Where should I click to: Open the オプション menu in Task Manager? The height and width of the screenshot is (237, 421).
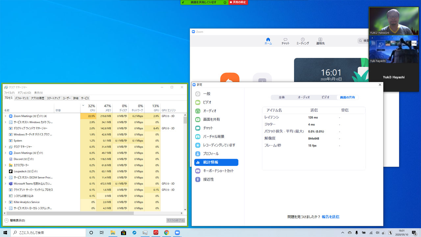point(24,93)
